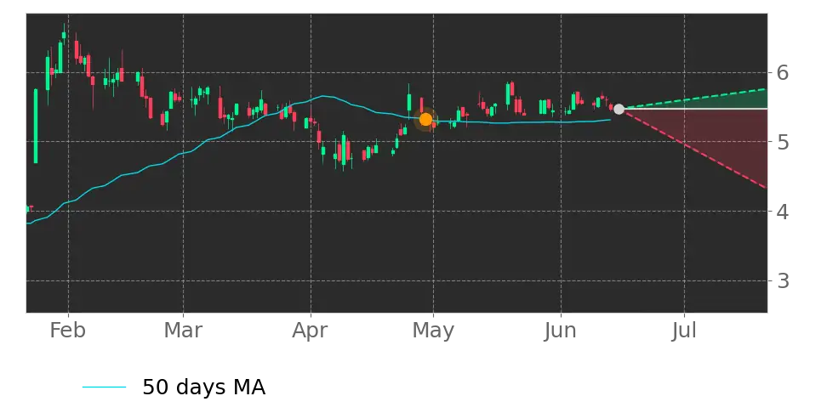Select the 50 days MA legend label
The height and width of the screenshot is (413, 827).
point(203,388)
